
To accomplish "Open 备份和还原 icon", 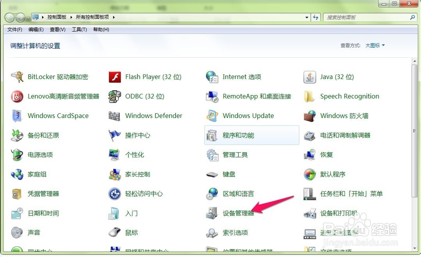I will tap(17, 135).
